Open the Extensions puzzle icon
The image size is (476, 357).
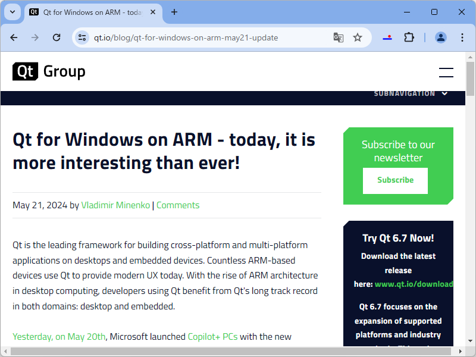point(409,37)
